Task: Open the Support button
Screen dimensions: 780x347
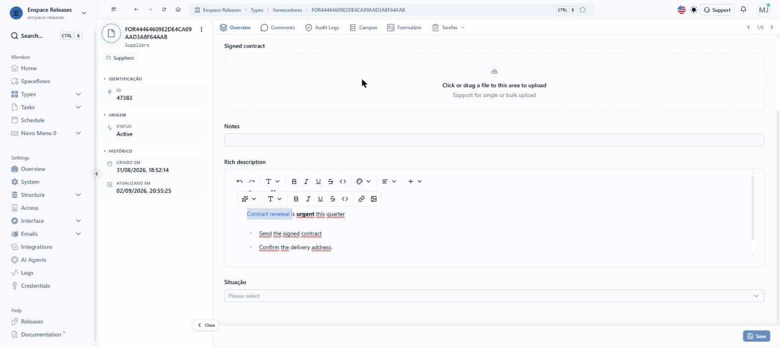Action: tap(717, 10)
